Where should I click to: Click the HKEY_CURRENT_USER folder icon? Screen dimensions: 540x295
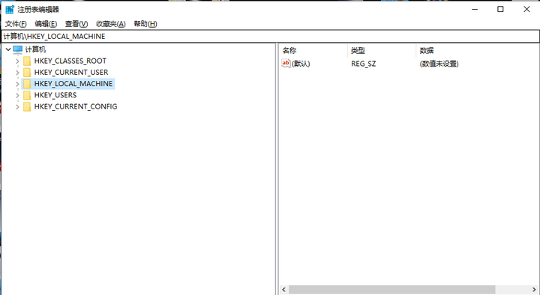tap(27, 73)
